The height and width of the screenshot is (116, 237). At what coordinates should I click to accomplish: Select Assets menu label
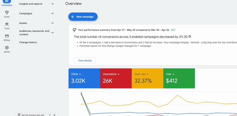click(23, 23)
